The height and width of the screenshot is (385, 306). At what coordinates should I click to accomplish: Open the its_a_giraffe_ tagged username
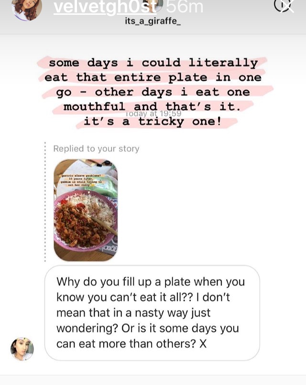pyautogui.click(x=153, y=21)
